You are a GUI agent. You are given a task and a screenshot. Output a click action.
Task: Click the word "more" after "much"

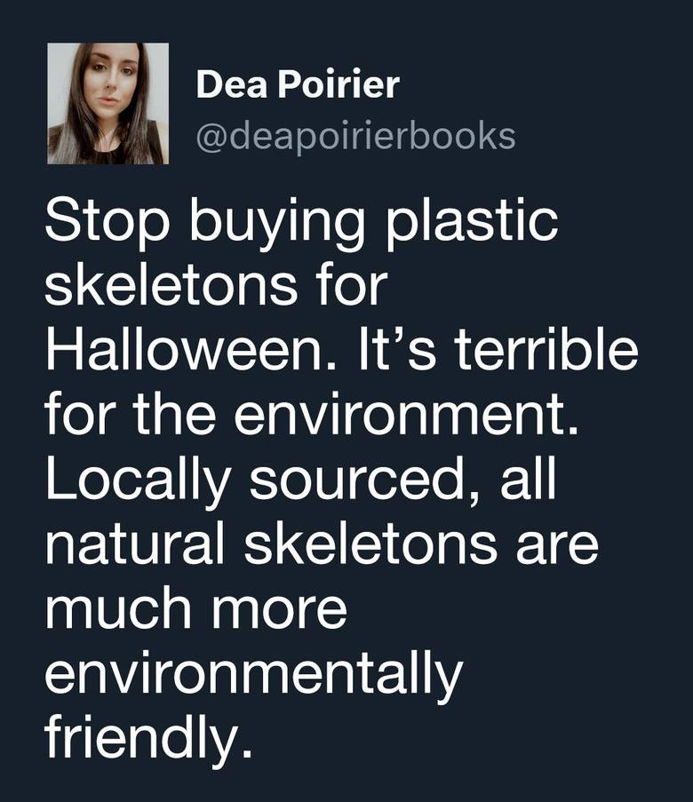280,611
